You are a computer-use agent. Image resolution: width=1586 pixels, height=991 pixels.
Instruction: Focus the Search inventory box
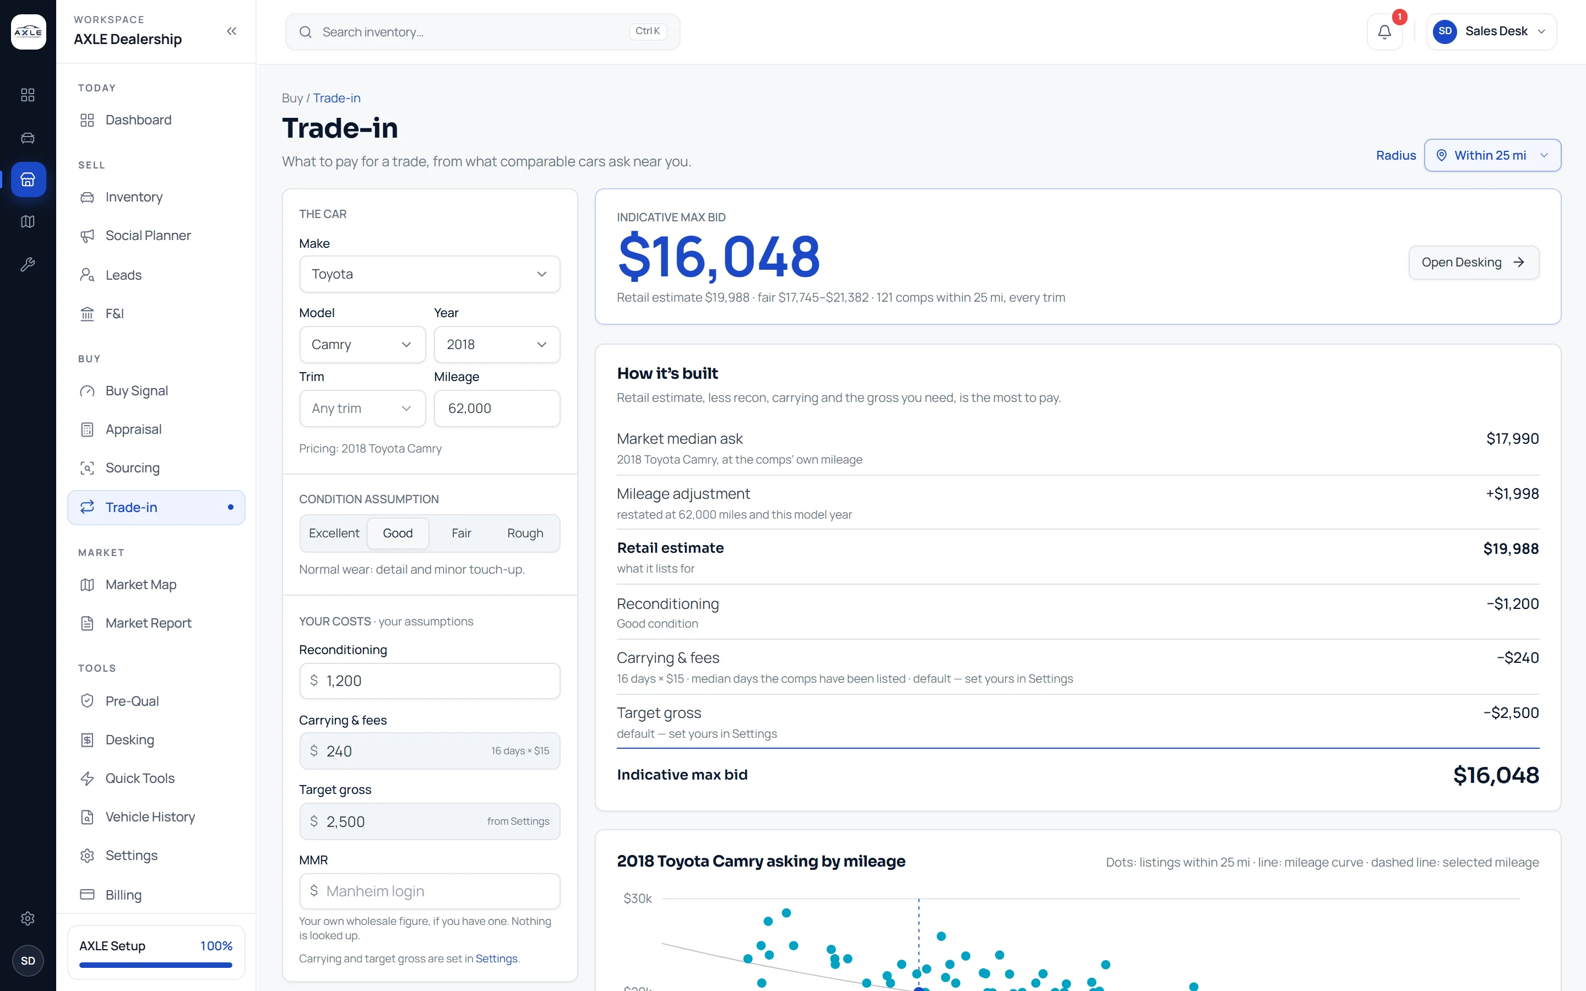(482, 32)
